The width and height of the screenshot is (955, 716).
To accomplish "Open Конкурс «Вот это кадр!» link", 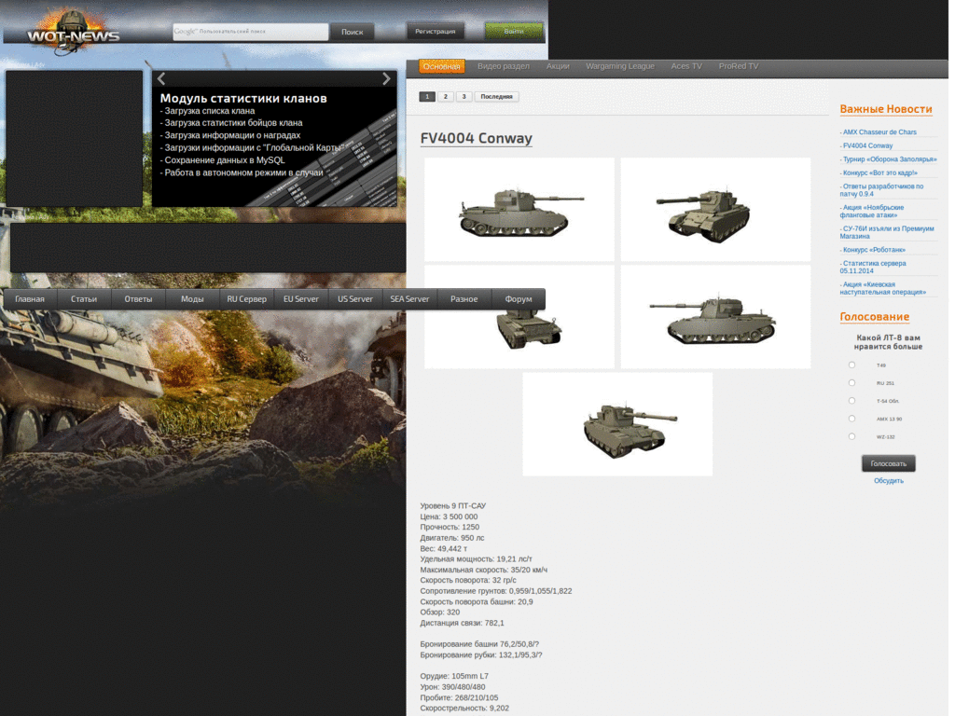I will pos(879,172).
